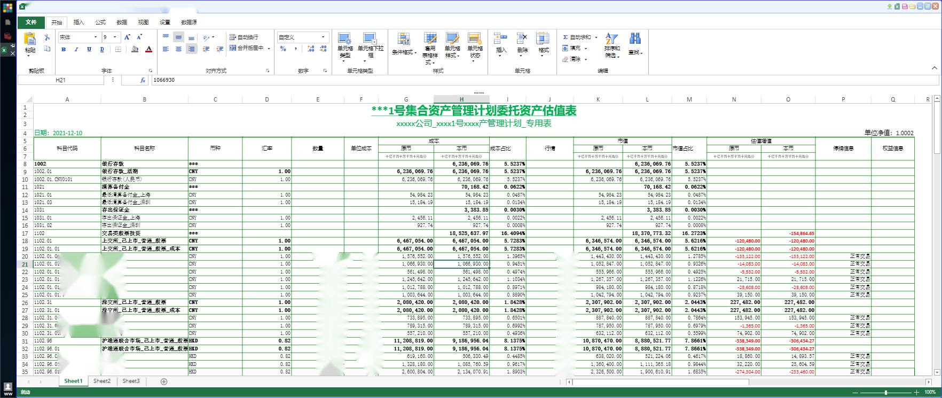Toggle 自动换行 wrap text
Image resolution: width=942 pixels, height=398 pixels.
tap(244, 37)
